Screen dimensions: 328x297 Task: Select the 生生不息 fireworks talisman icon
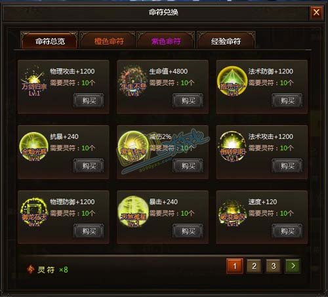coord(133,81)
